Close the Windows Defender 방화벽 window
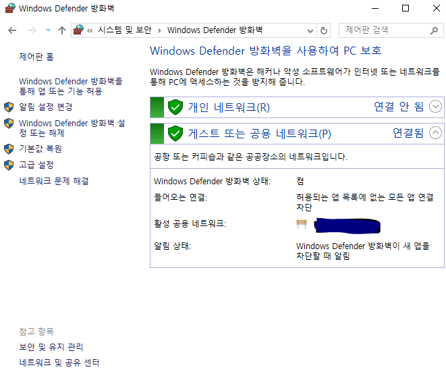 tap(437, 8)
